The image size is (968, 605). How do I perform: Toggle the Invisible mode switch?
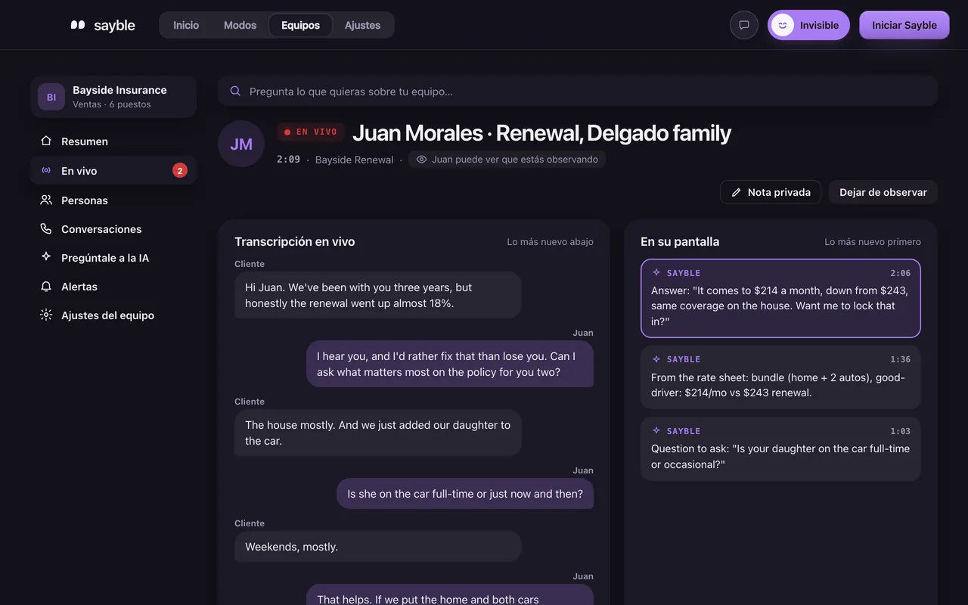click(x=808, y=25)
